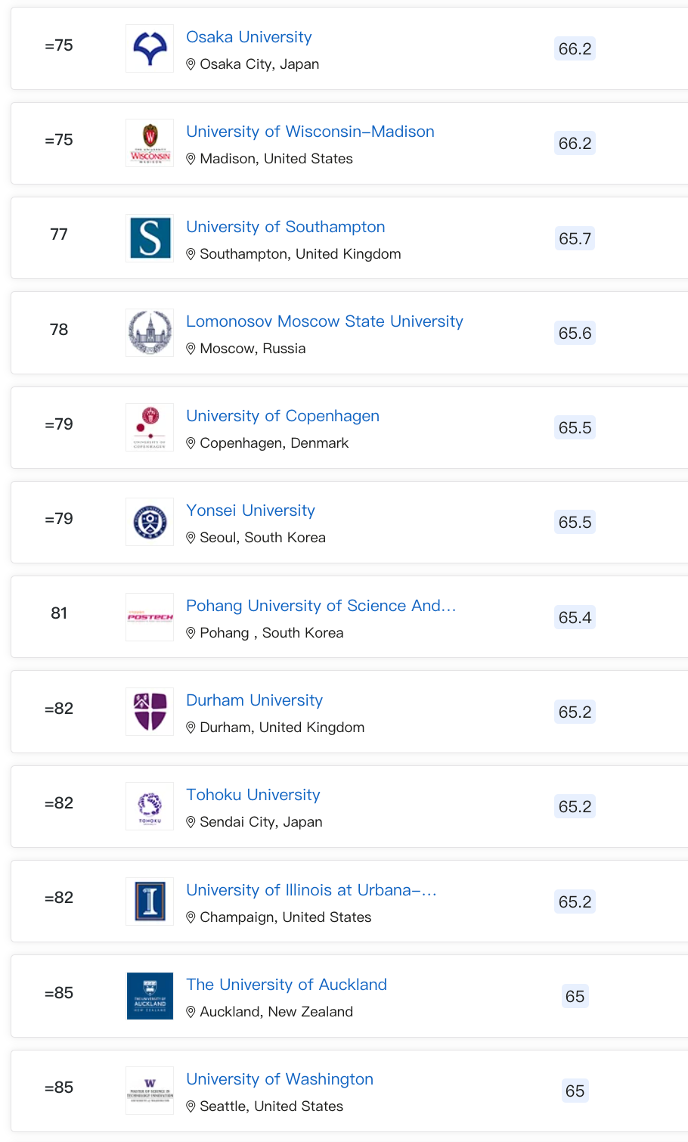Screen dimensions: 688x1142
Task: Click the Osaka University logo
Action: 150,48
